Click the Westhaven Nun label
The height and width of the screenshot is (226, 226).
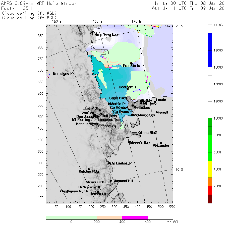tap(73, 191)
